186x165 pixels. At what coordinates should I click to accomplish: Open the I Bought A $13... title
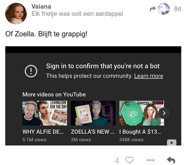click(x=140, y=132)
